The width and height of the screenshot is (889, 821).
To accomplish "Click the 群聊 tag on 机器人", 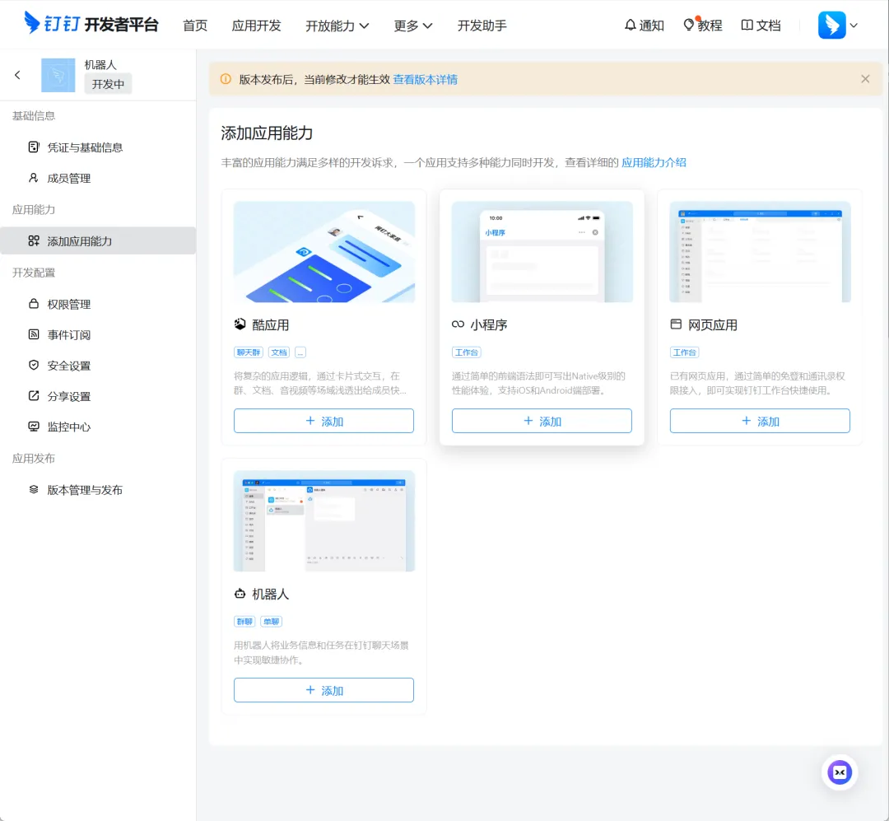I will coord(244,621).
